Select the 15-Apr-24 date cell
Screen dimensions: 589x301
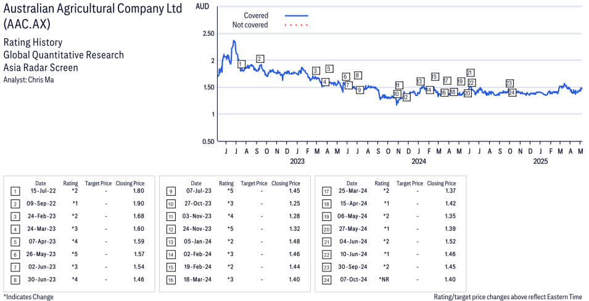[354, 204]
